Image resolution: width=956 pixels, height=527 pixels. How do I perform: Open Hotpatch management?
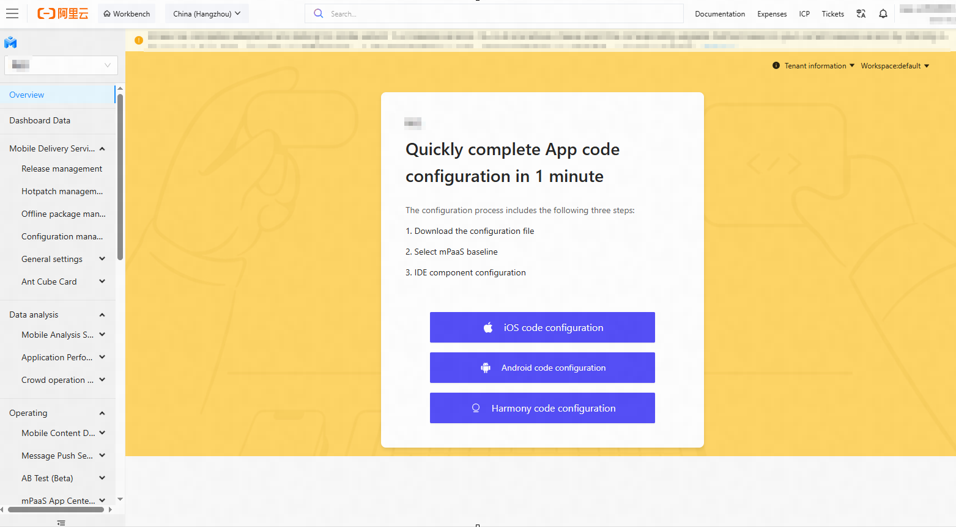click(x=62, y=191)
